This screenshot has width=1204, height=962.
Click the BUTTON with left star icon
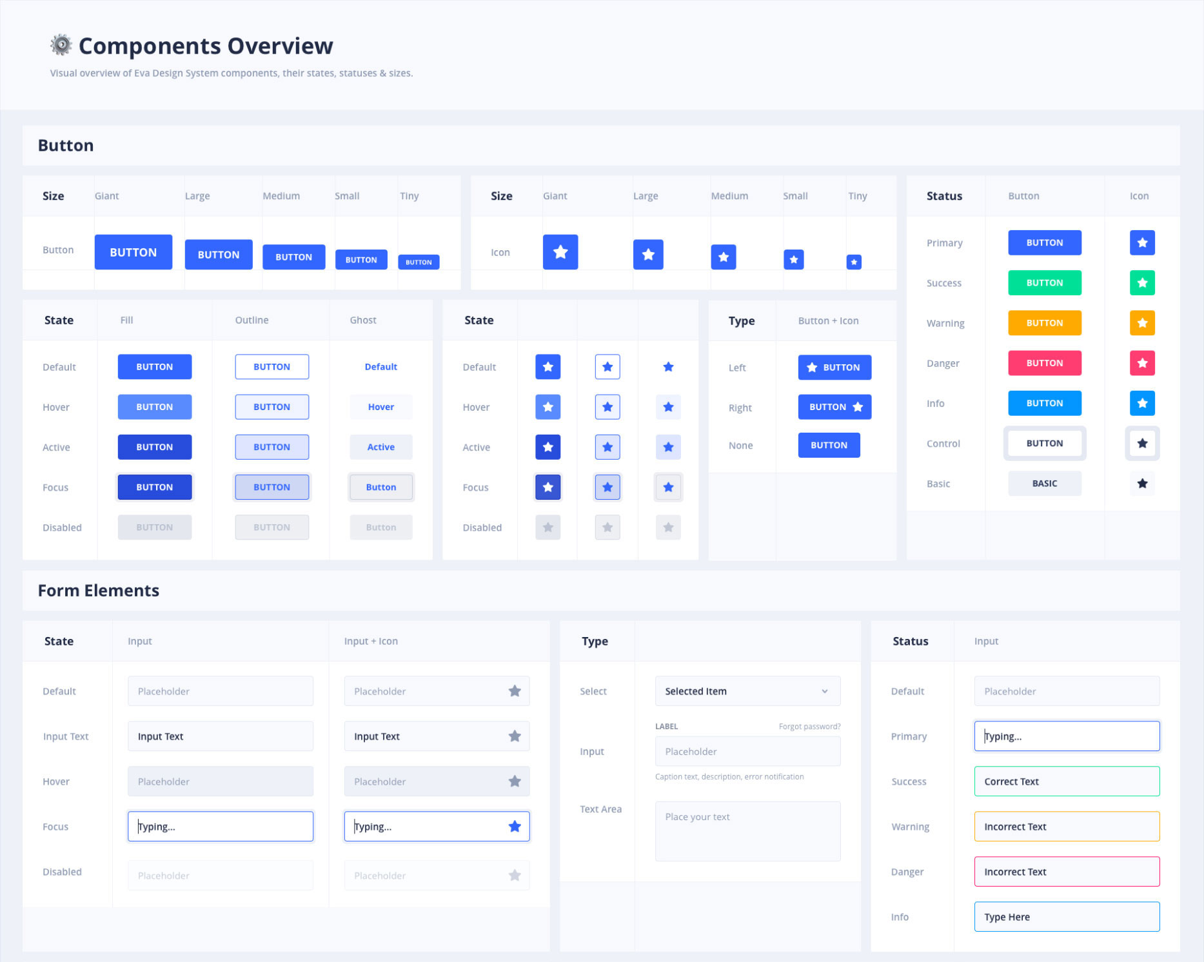click(834, 368)
